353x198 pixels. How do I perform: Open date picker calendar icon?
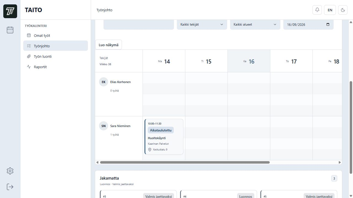tap(328, 24)
